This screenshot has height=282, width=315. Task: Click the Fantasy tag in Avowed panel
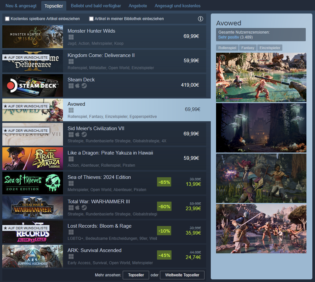(x=247, y=48)
